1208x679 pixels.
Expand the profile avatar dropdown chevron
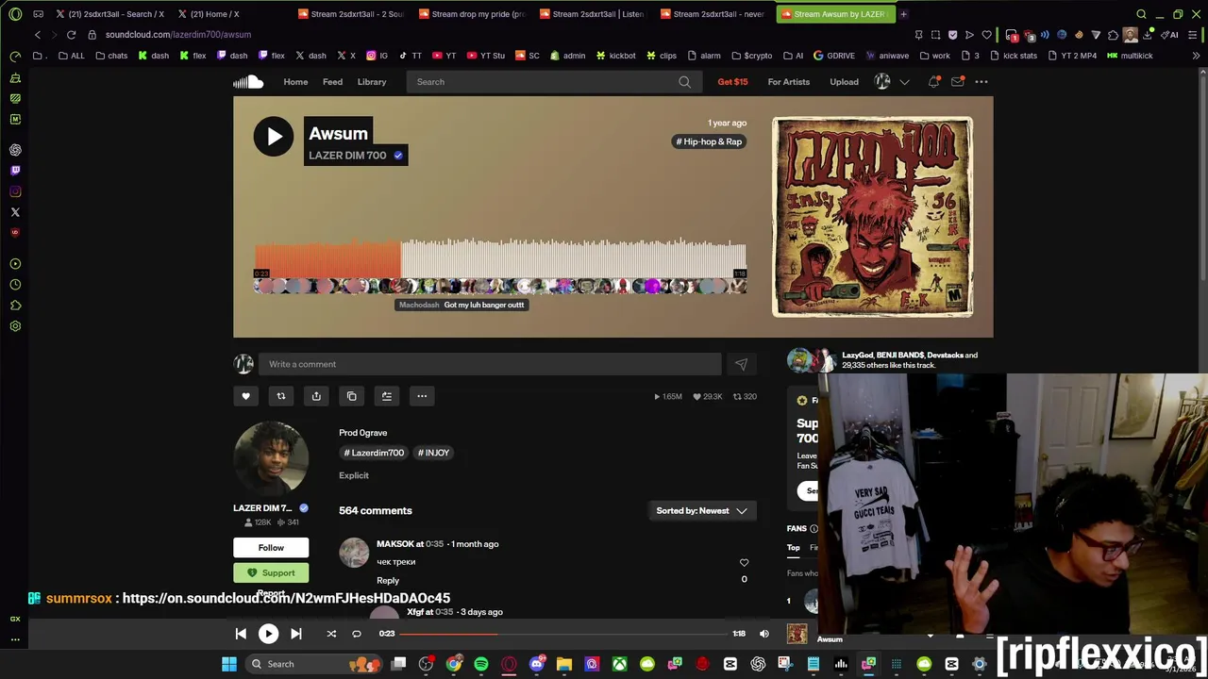pos(904,82)
